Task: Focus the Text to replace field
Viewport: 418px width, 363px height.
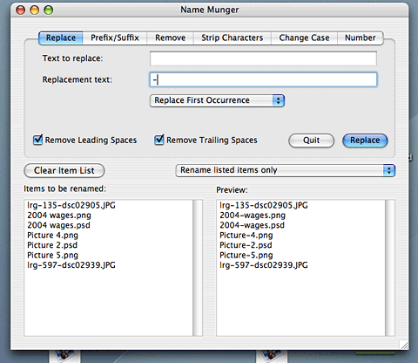Action: [263, 58]
